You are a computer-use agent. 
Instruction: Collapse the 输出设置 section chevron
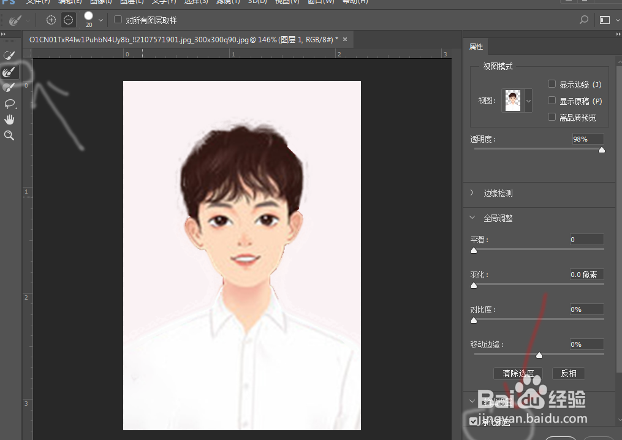(472, 401)
